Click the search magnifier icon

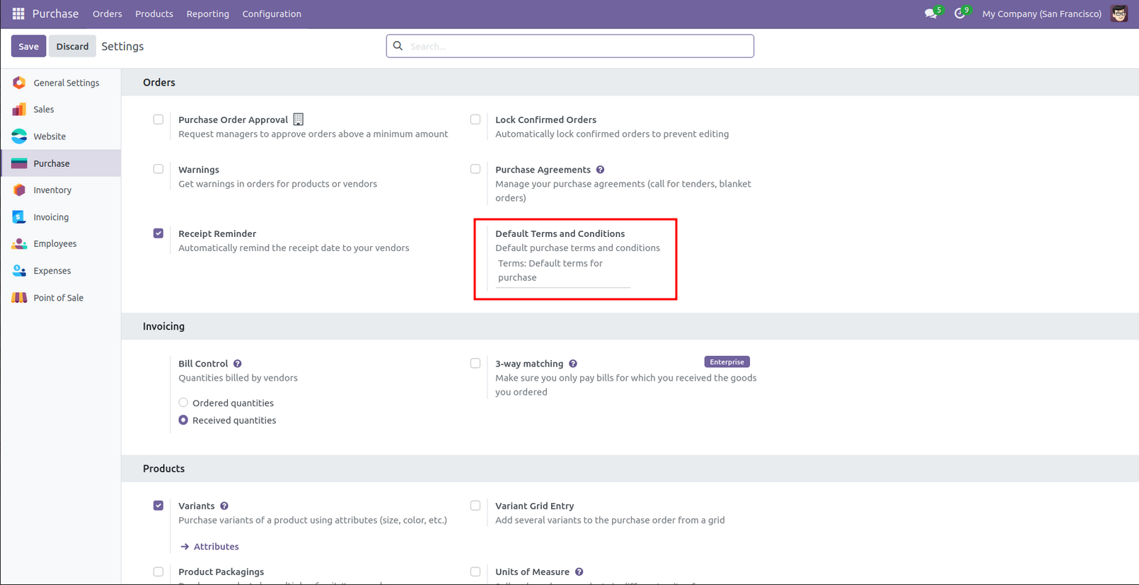pyautogui.click(x=398, y=46)
